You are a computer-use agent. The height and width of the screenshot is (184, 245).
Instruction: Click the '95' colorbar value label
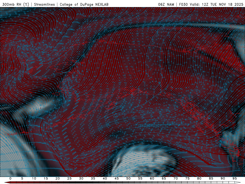pyautogui.click(x=235, y=178)
